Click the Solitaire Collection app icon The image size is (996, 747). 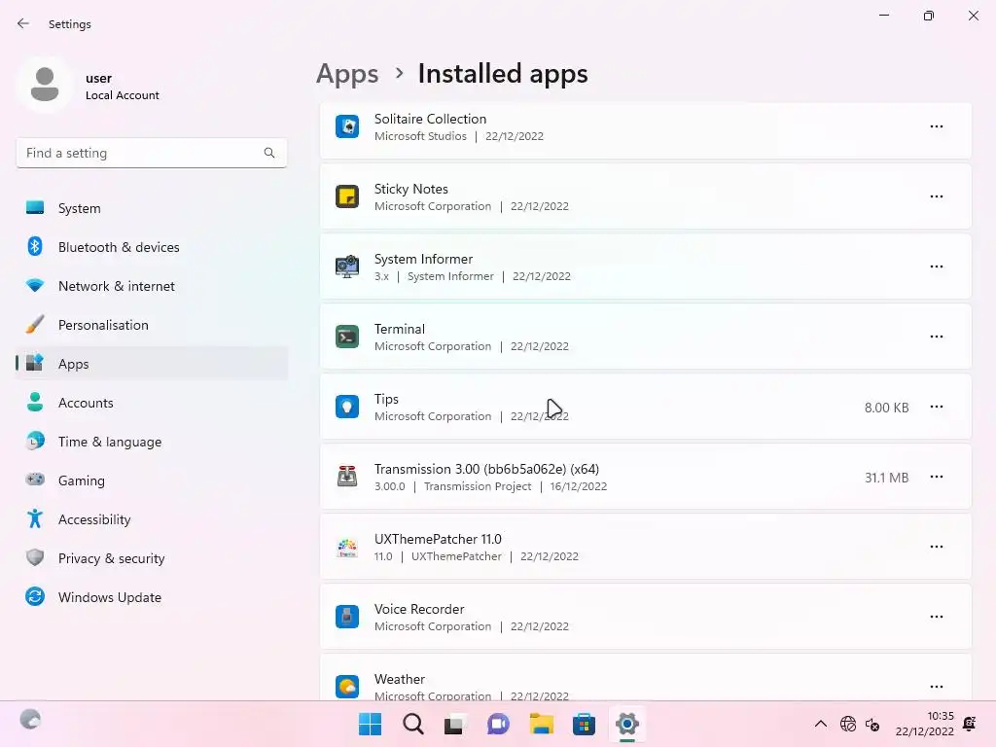click(x=347, y=126)
